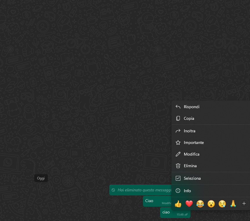This screenshot has width=250, height=221.
Task: Choose Inoltra to forward the message
Action: coord(190,131)
